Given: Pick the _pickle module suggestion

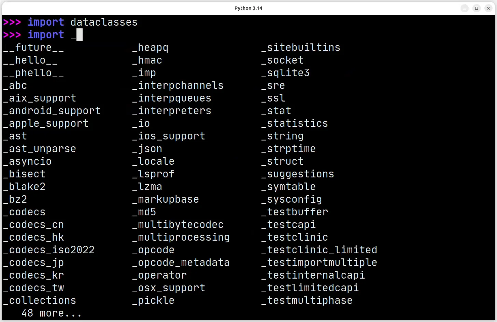Looking at the screenshot, I should tap(153, 300).
